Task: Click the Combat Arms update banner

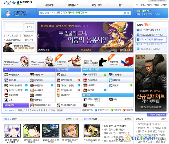Action: [151, 83]
